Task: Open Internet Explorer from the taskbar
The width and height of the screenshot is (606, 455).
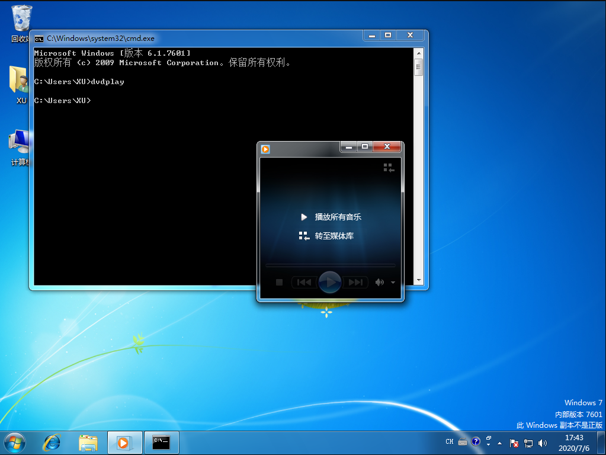Action: pos(53,443)
